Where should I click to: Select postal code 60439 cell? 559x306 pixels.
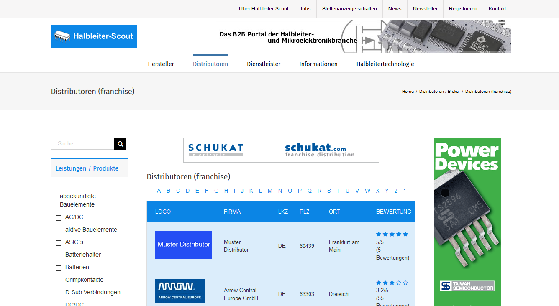307,246
